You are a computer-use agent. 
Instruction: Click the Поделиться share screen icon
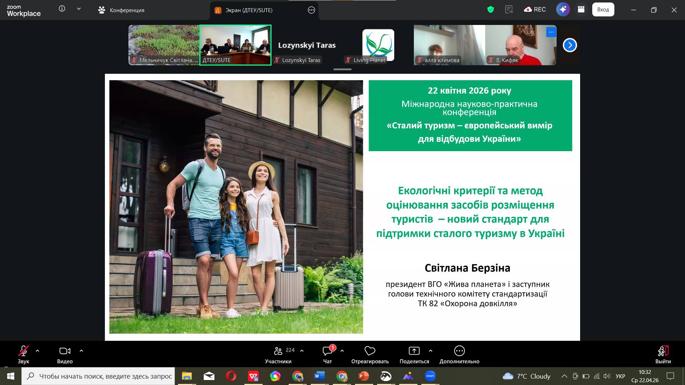[414, 351]
